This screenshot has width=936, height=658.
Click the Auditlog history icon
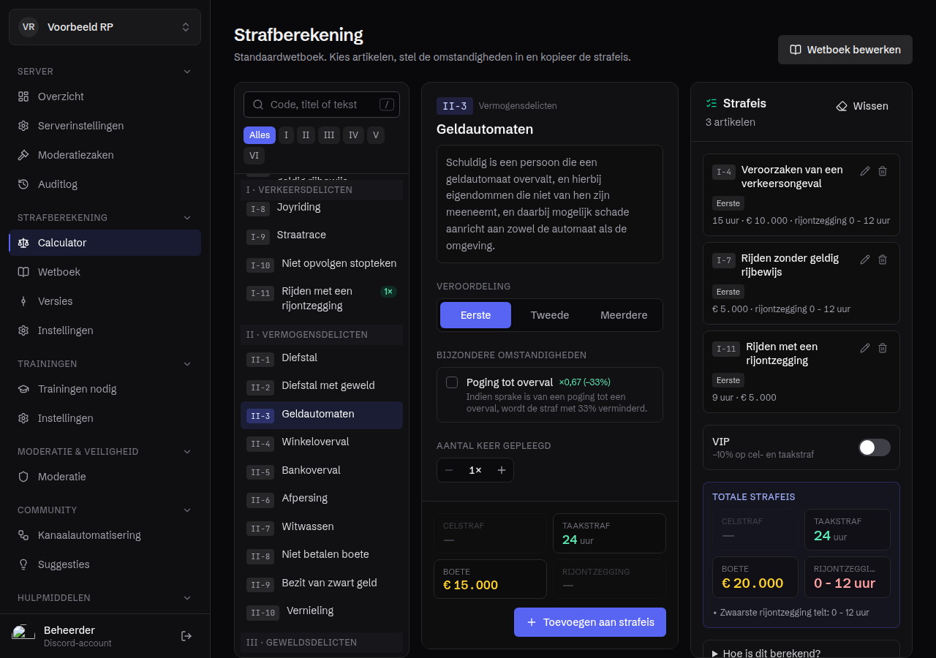tap(23, 184)
